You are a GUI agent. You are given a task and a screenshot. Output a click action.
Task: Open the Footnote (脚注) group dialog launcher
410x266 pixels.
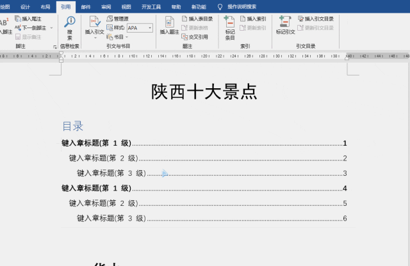tap(54, 47)
